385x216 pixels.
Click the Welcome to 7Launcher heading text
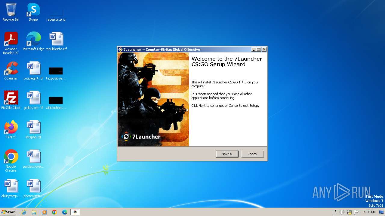click(227, 61)
